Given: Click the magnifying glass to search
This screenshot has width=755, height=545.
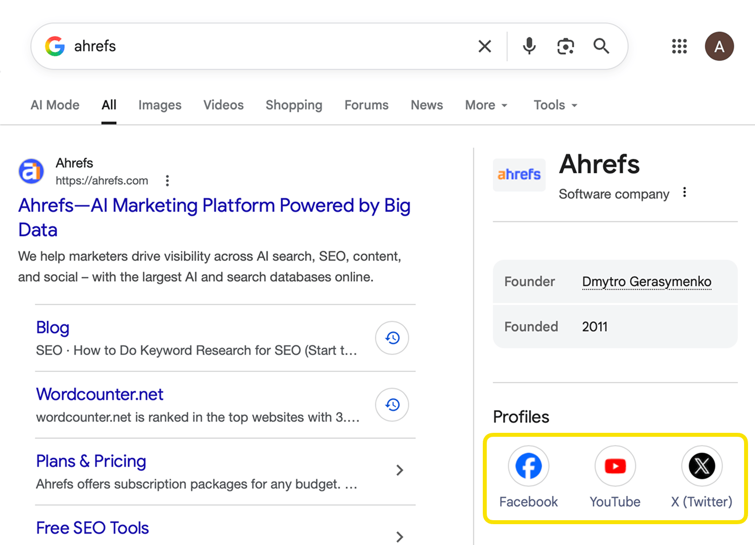Looking at the screenshot, I should point(601,46).
